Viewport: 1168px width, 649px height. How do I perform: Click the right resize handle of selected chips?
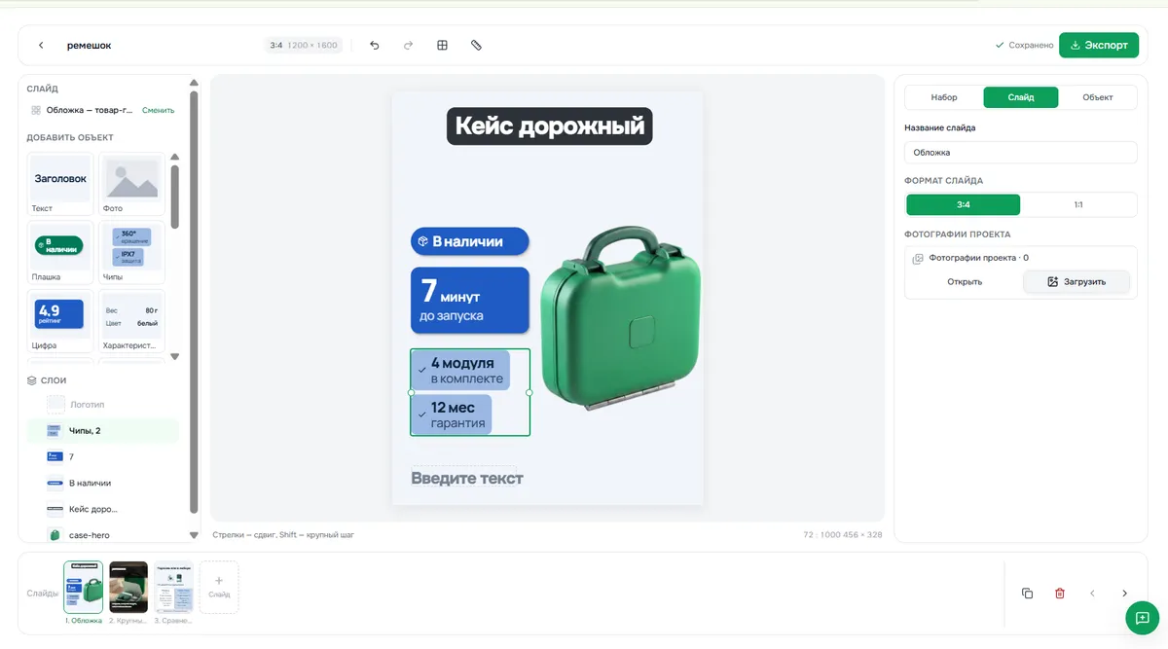[529, 393]
